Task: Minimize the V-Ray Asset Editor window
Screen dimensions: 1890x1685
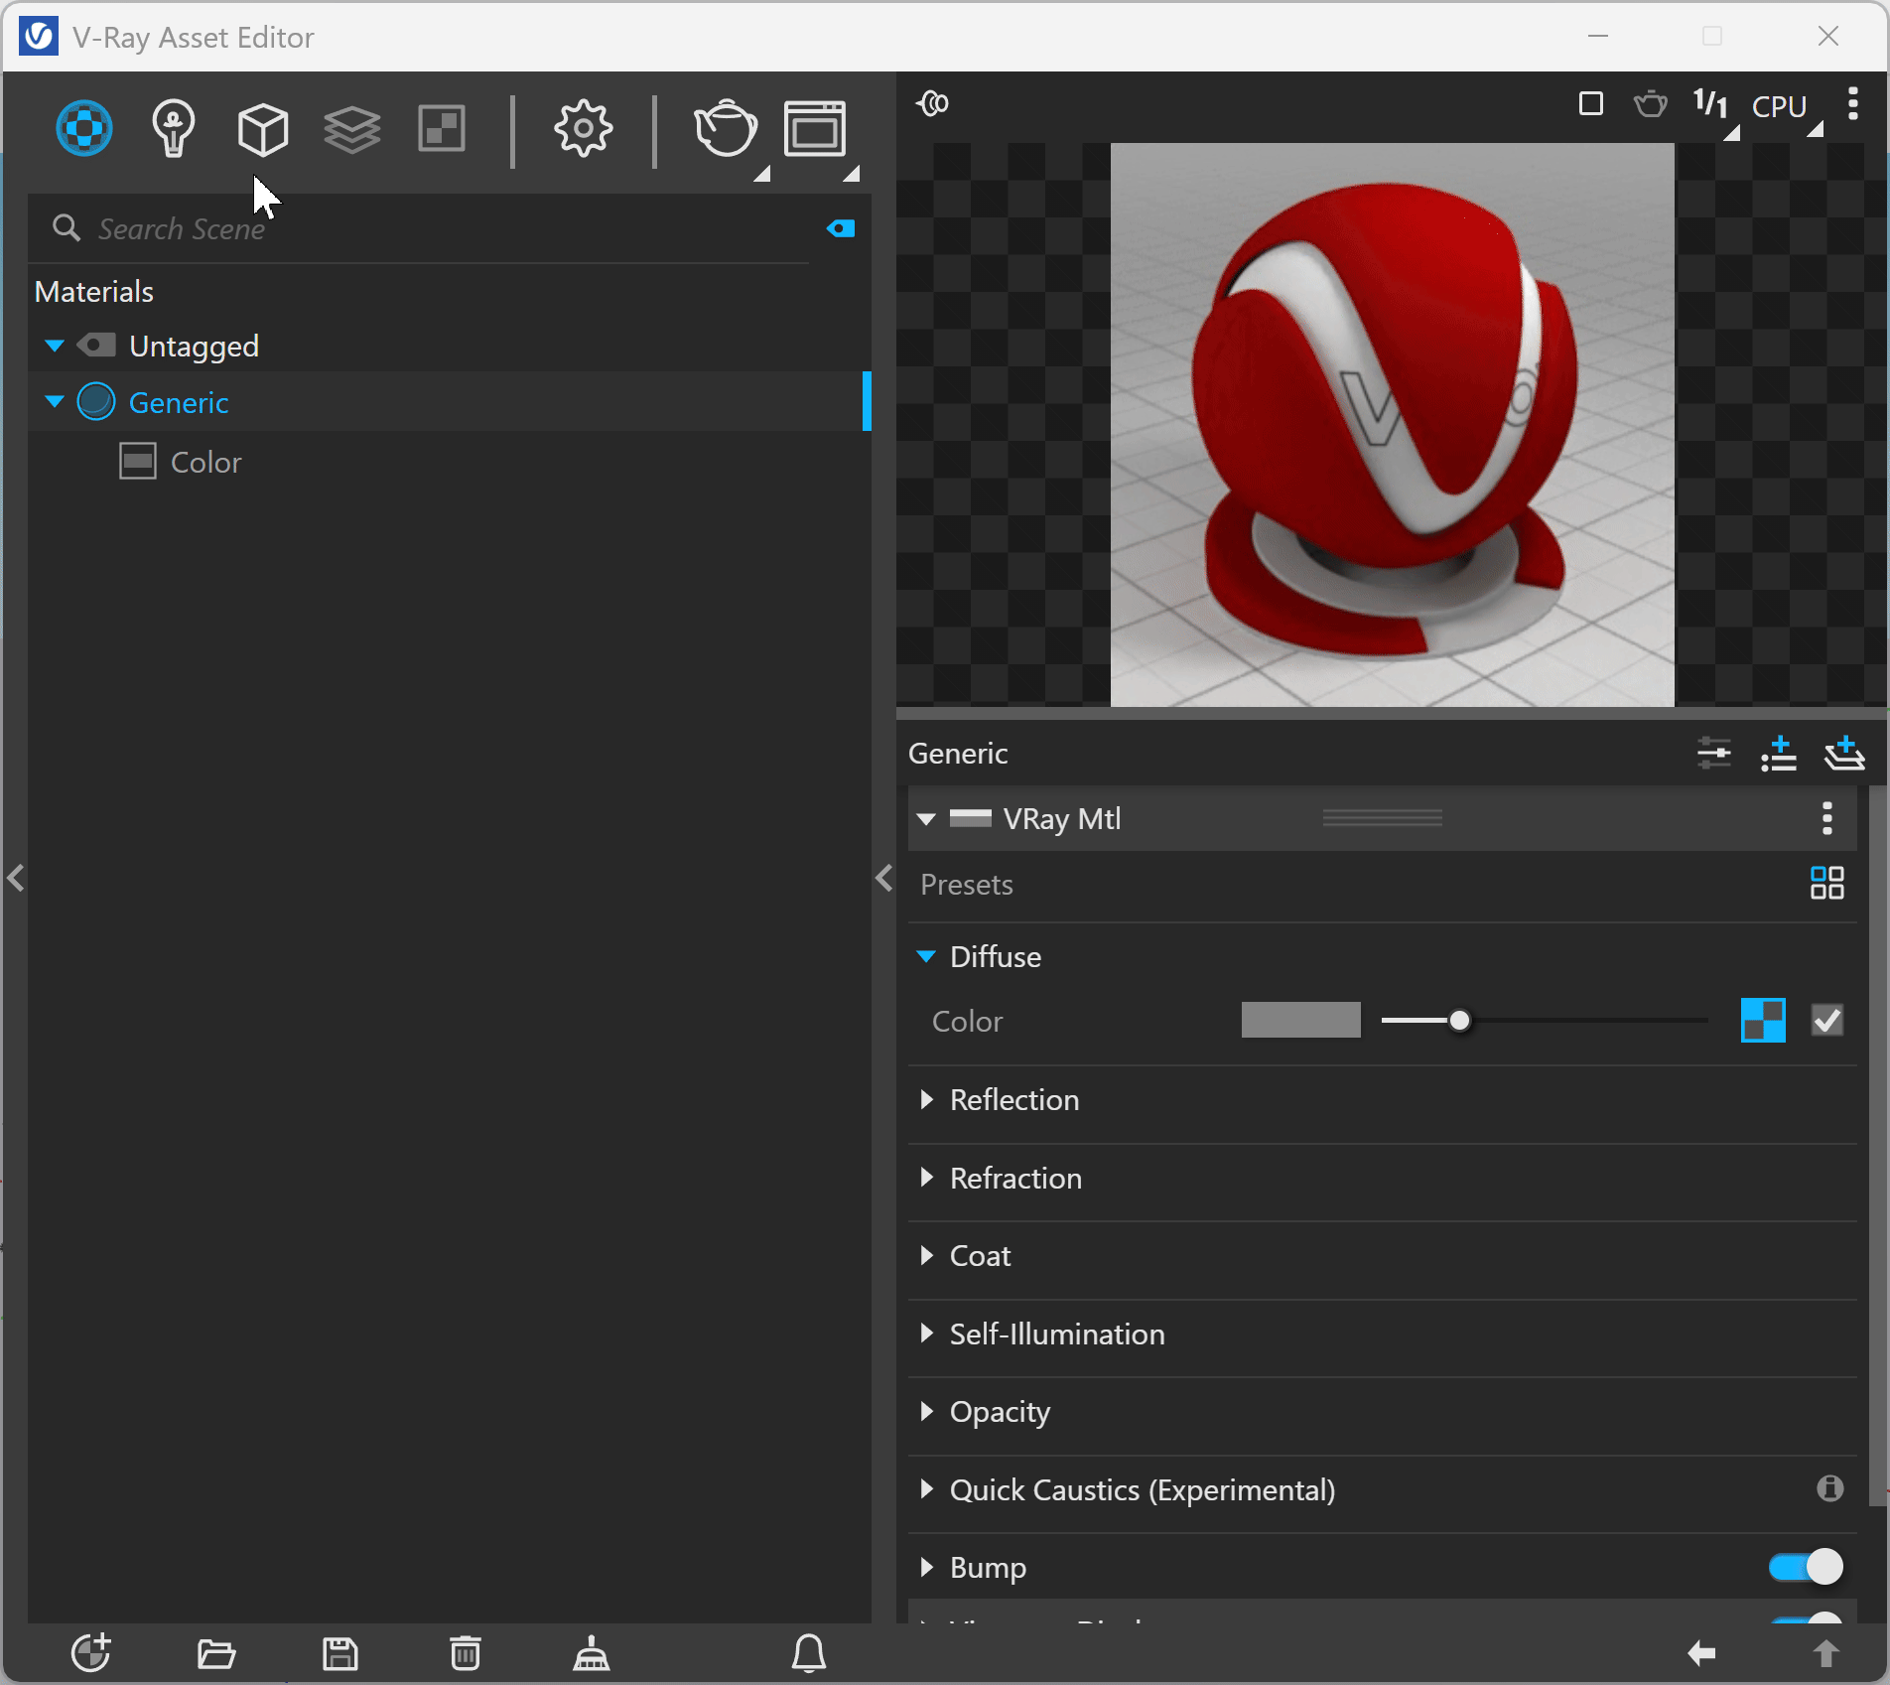Action: pyautogui.click(x=1598, y=37)
